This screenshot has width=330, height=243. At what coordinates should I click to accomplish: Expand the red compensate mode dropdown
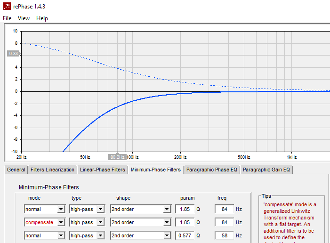[x=61, y=222]
